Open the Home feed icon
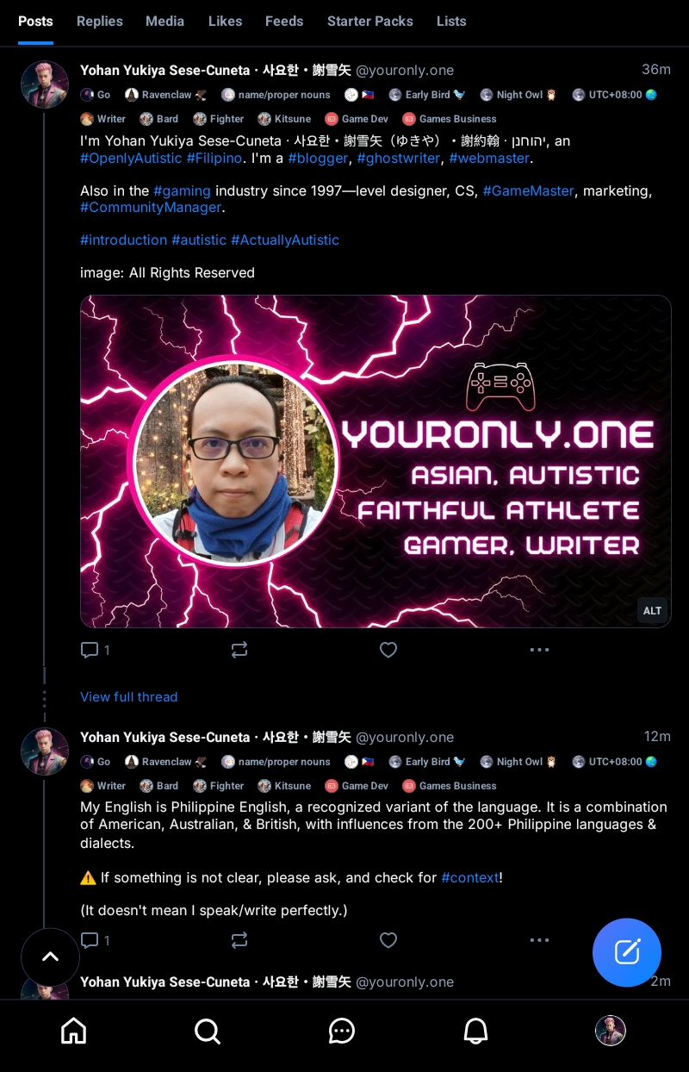Screen dimensions: 689x1072 [x=74, y=1031]
